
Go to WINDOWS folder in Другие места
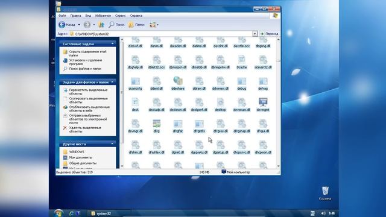pyautogui.click(x=77, y=152)
